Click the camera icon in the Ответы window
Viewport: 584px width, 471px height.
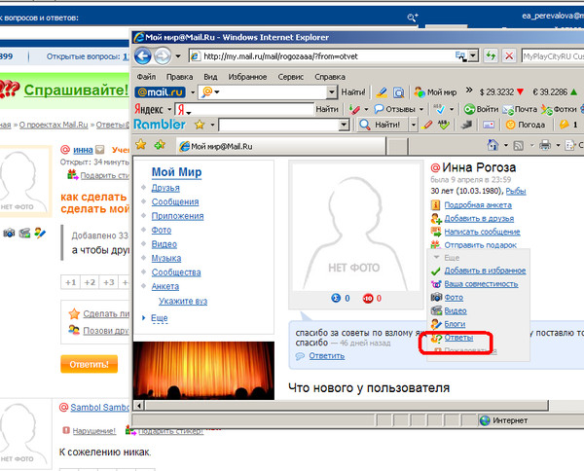[10, 234]
